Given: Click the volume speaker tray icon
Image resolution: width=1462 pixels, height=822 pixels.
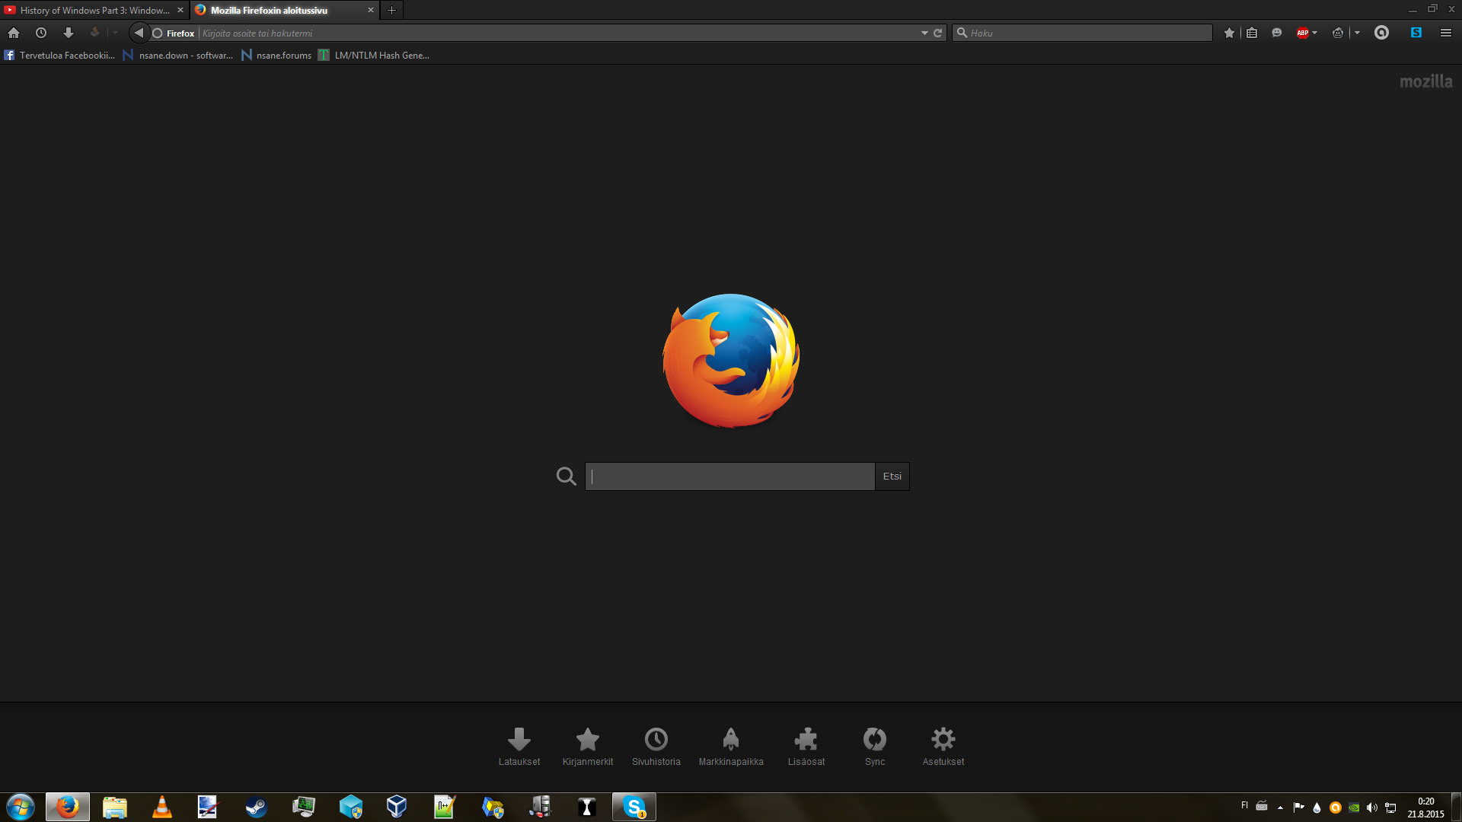Looking at the screenshot, I should pyautogui.click(x=1372, y=808).
